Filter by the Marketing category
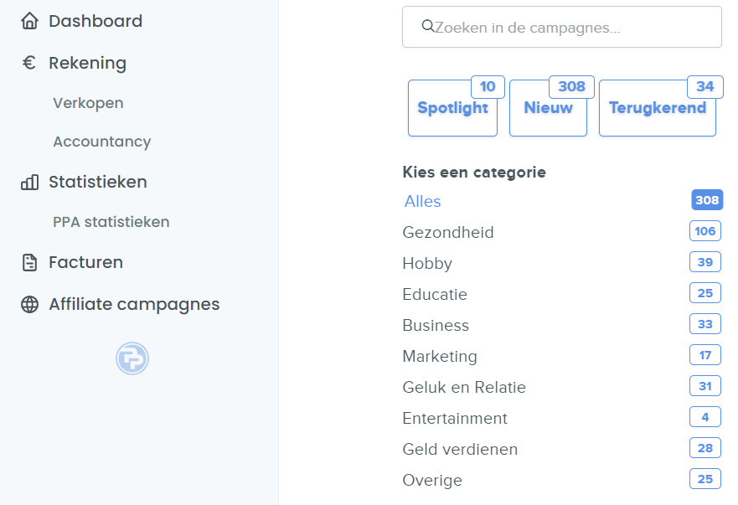This screenshot has width=738, height=505. [440, 356]
